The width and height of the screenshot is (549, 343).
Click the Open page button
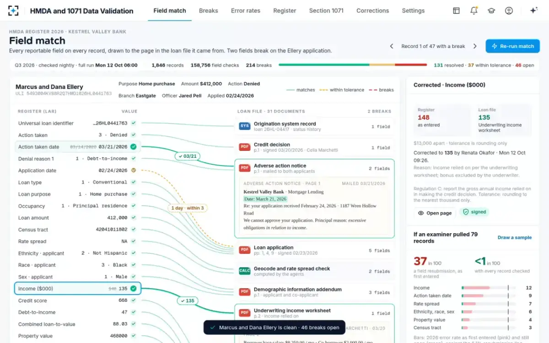click(435, 213)
